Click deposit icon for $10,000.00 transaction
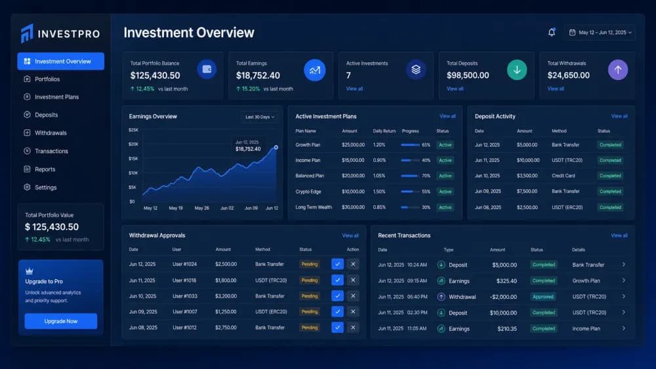Viewport: 656px width, 369px height. [441, 313]
